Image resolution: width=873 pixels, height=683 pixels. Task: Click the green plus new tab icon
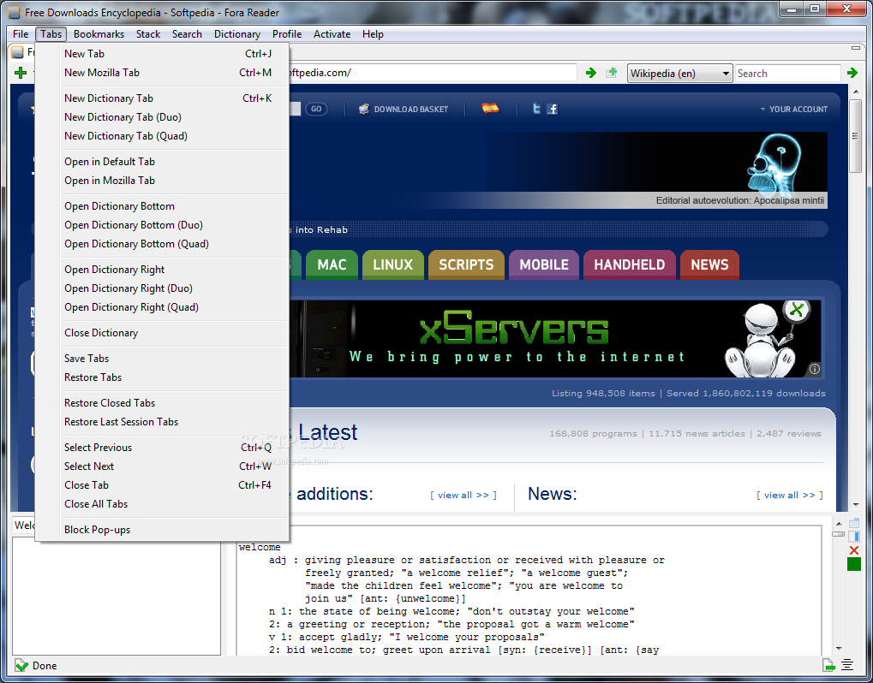point(21,73)
